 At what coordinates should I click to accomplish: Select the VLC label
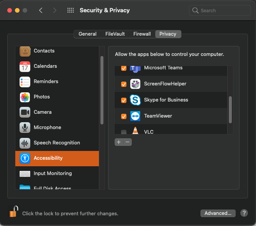tap(149, 132)
